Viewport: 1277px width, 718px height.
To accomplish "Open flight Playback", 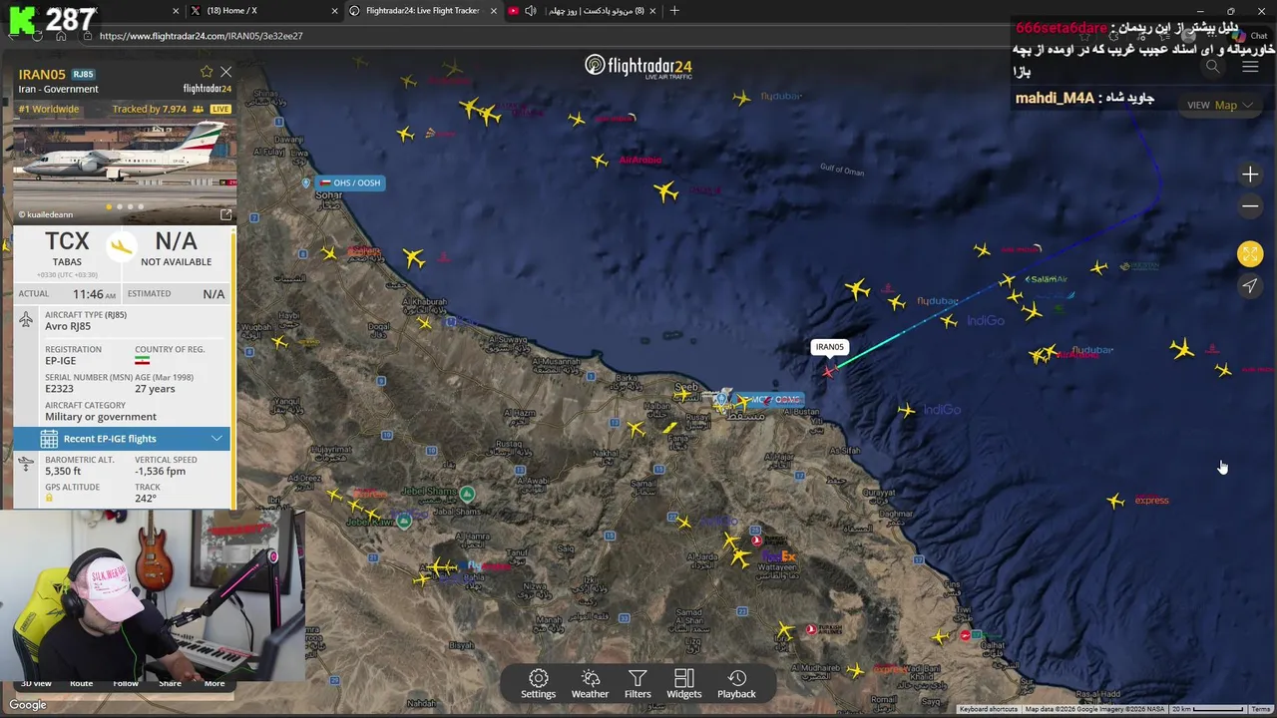I will [x=736, y=684].
